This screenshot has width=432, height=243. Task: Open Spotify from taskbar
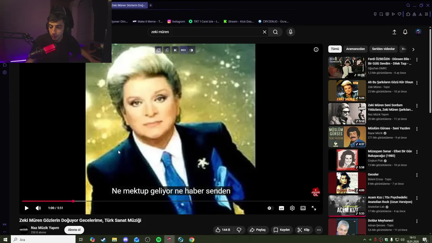tap(159, 240)
